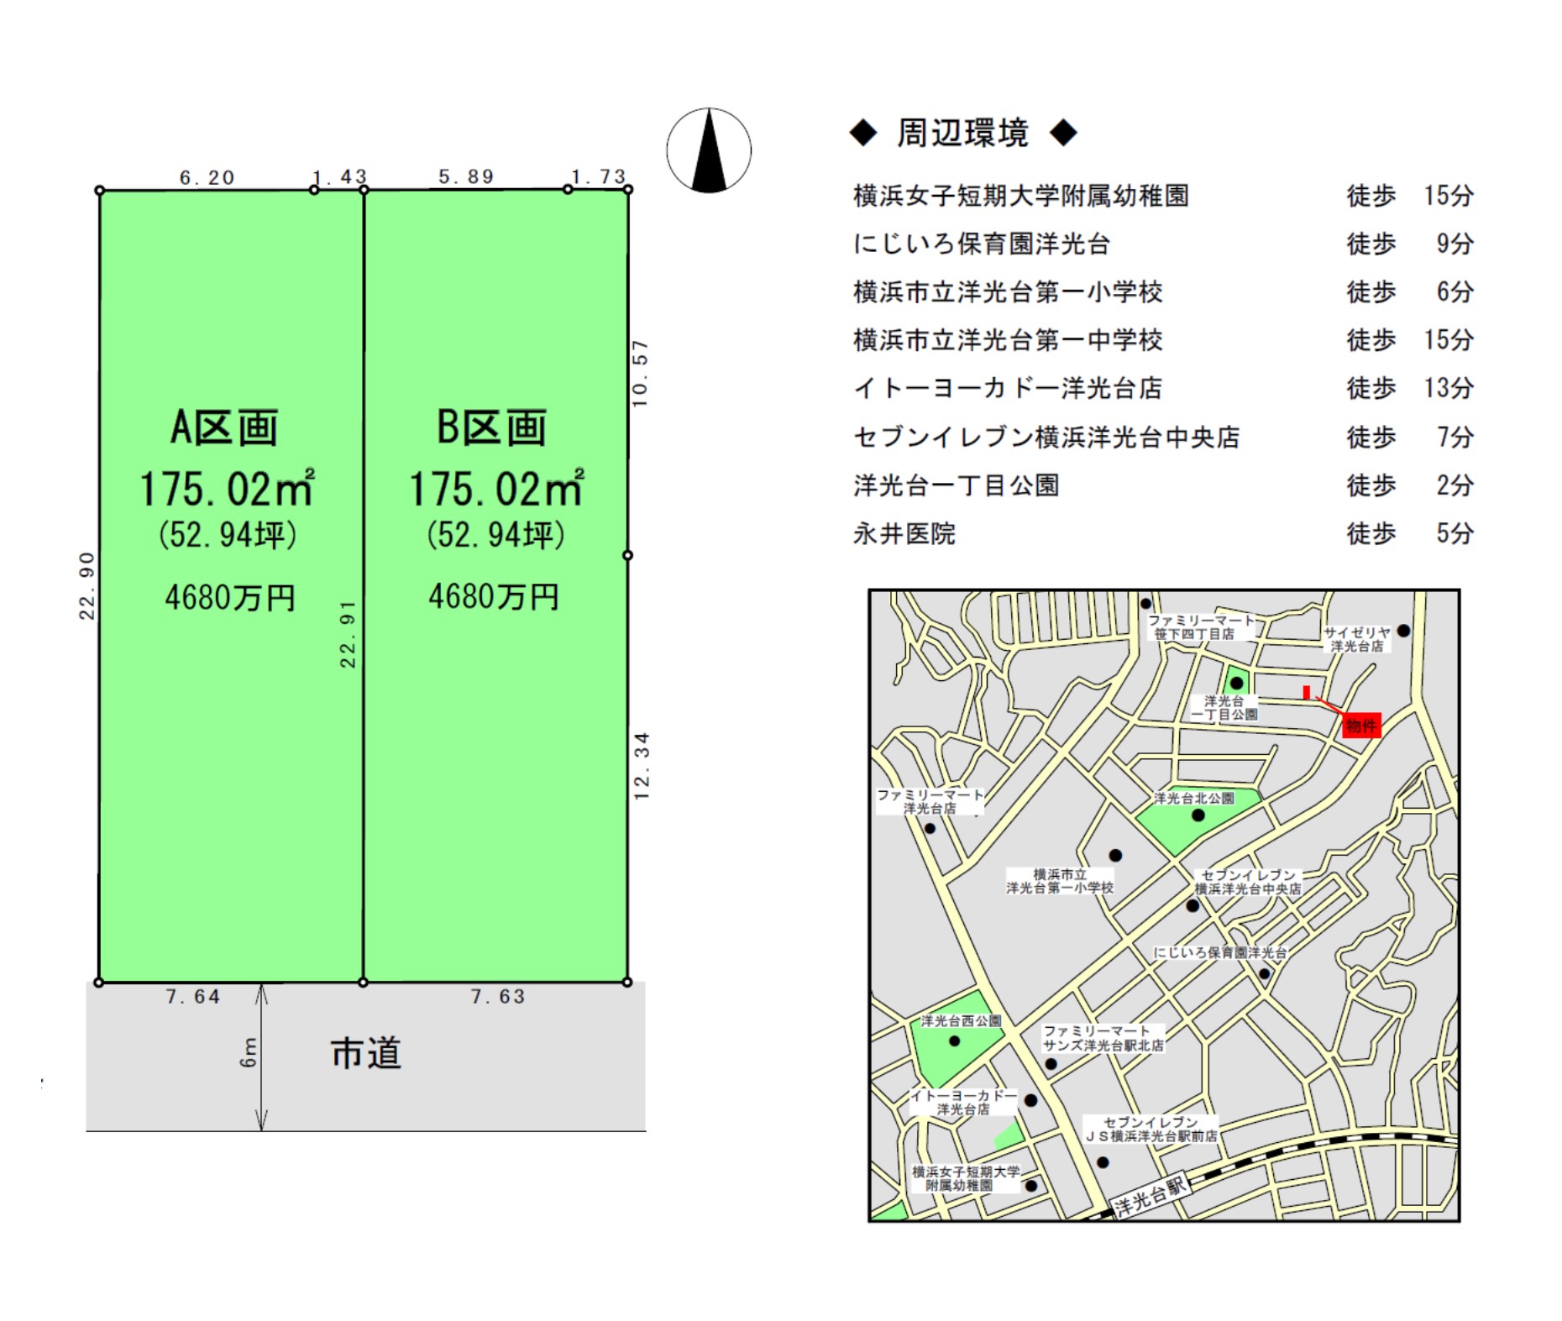
Task: Click 洋光台一丁目公園 entry in the surroundings list
Action: point(957,485)
